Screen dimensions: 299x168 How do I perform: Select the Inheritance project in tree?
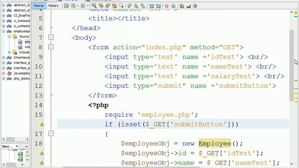[22, 57]
